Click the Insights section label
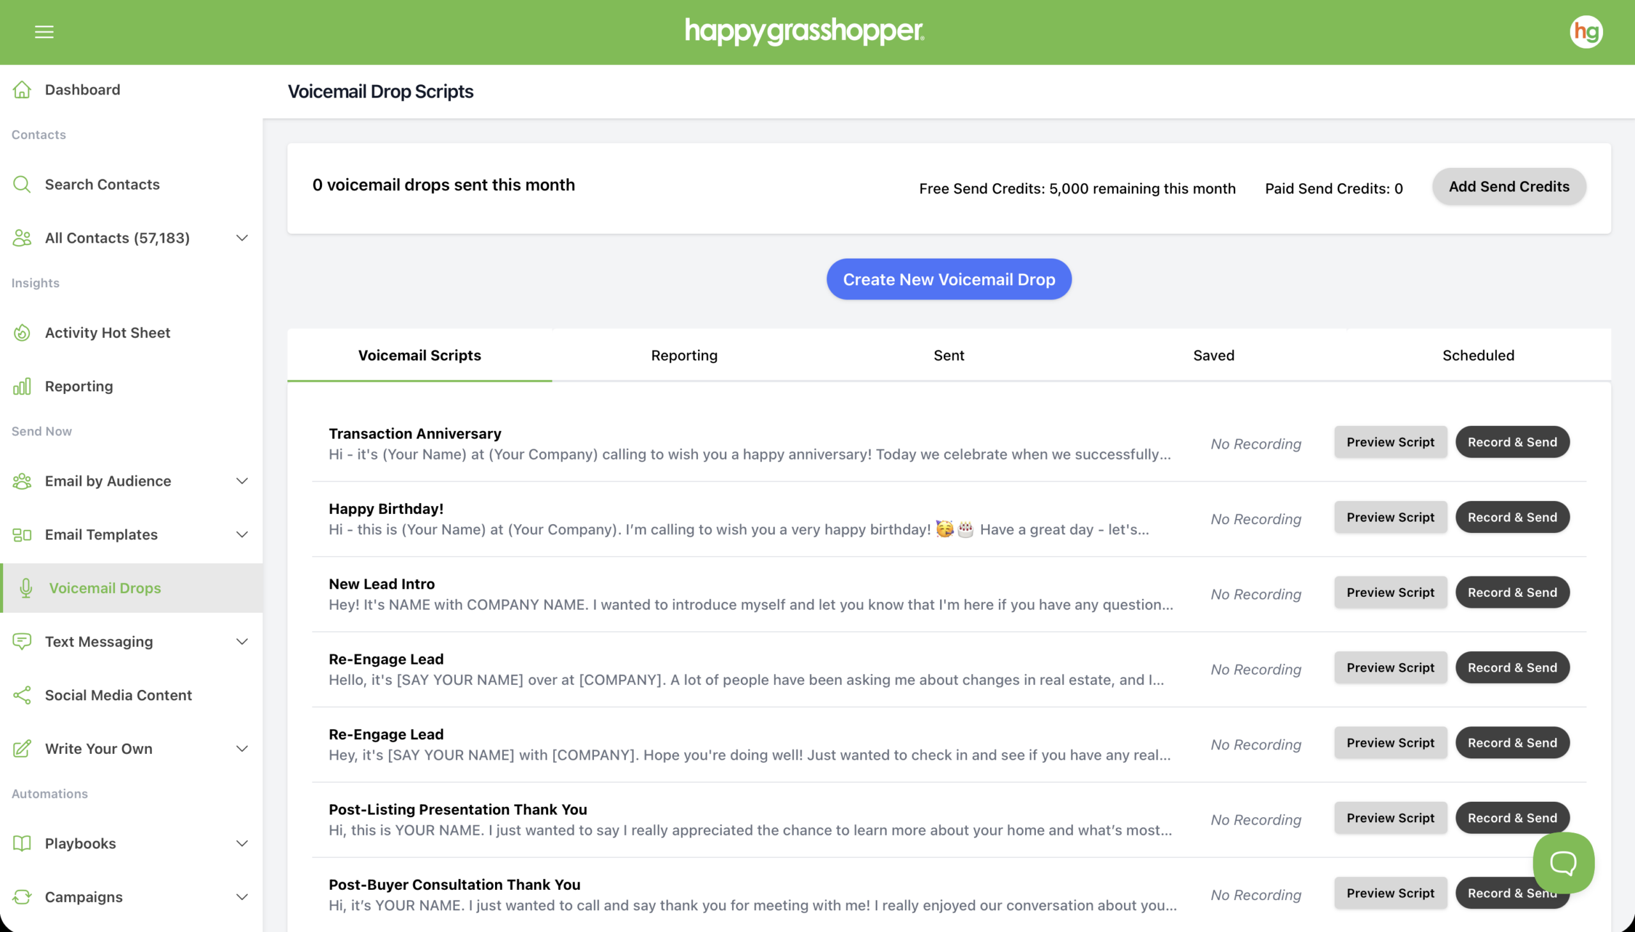The image size is (1635, 932). coord(35,283)
